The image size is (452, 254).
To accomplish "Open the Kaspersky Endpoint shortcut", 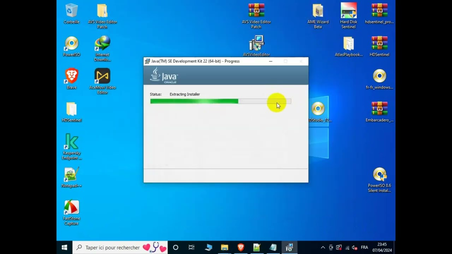I will 72,147.
